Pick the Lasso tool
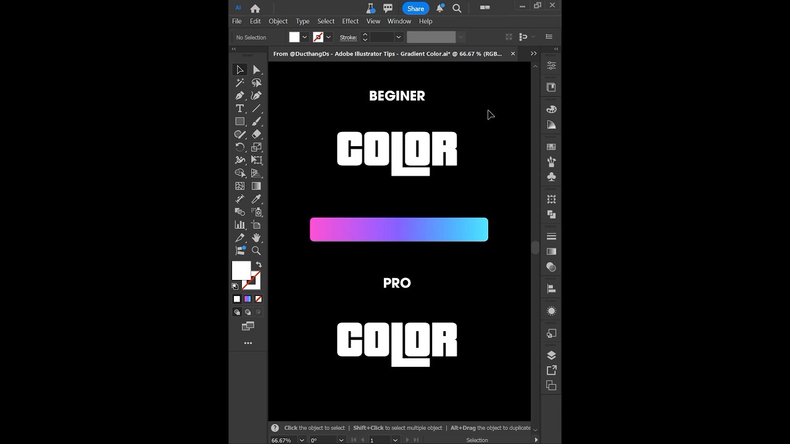The height and width of the screenshot is (444, 790). coord(257,83)
